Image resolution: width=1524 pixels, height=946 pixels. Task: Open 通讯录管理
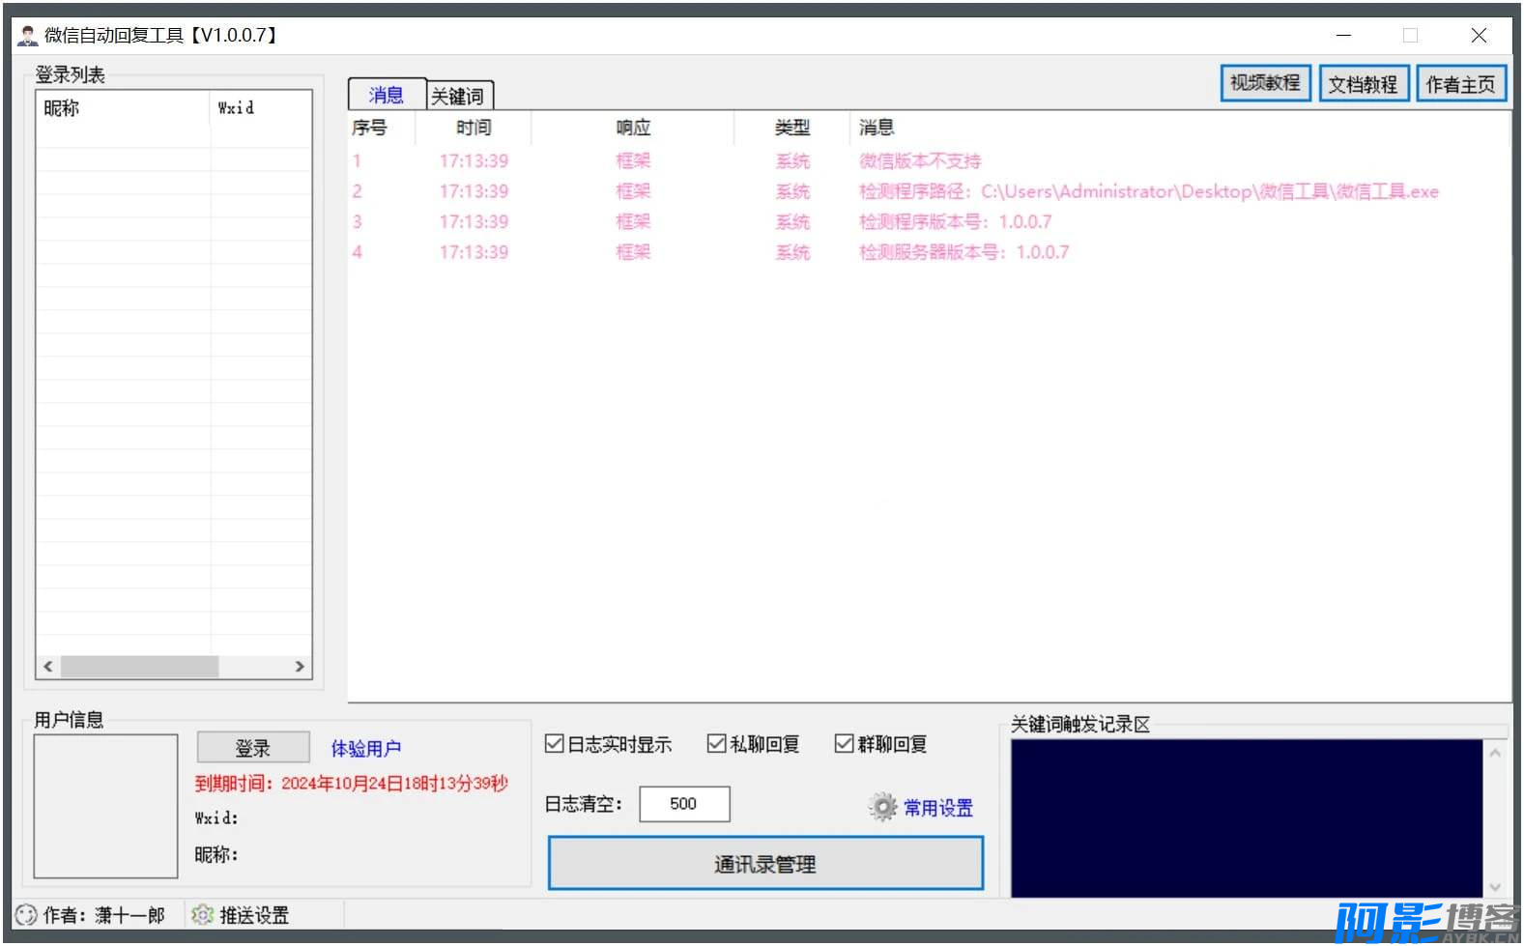click(765, 863)
